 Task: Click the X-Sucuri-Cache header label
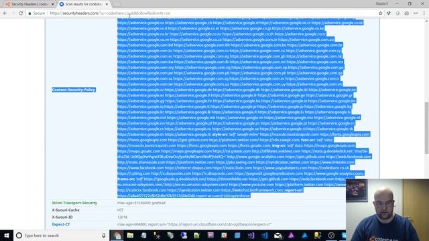click(66, 210)
